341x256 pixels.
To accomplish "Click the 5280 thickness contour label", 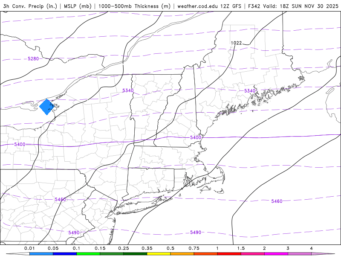I will (33, 58).
